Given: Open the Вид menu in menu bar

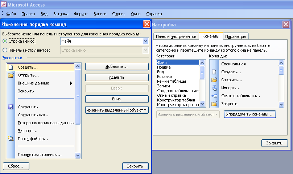Looking at the screenshot, I should [x=44, y=14].
